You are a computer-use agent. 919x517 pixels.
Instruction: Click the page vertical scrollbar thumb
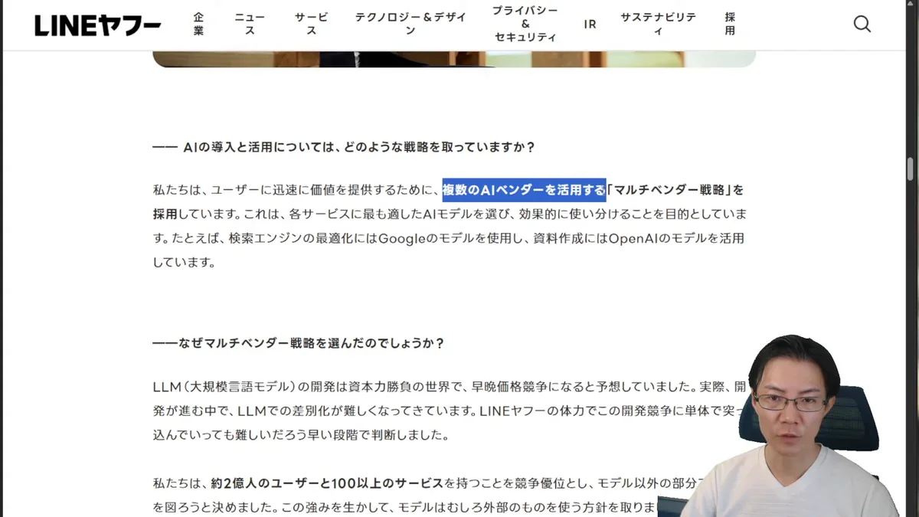pos(911,169)
